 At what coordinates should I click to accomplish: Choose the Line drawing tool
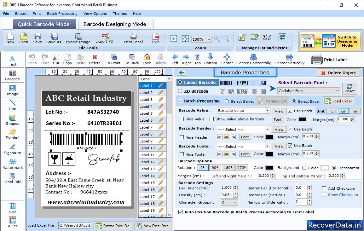13,105
